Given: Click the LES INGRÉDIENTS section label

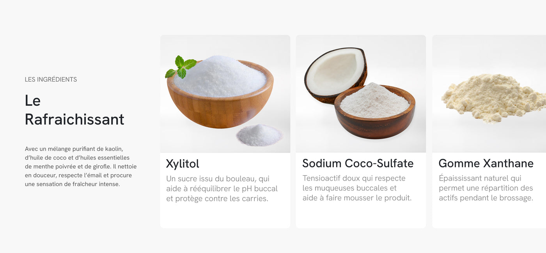Looking at the screenshot, I should (x=51, y=79).
